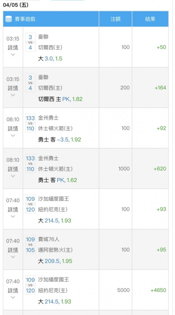175x315 pixels.
Task: Expand the chevron under the 勇士 客 PK bet
Action: tap(13, 176)
